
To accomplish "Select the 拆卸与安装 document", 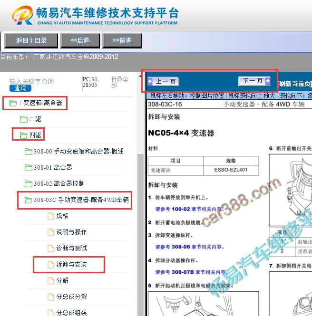I will (x=72, y=264).
